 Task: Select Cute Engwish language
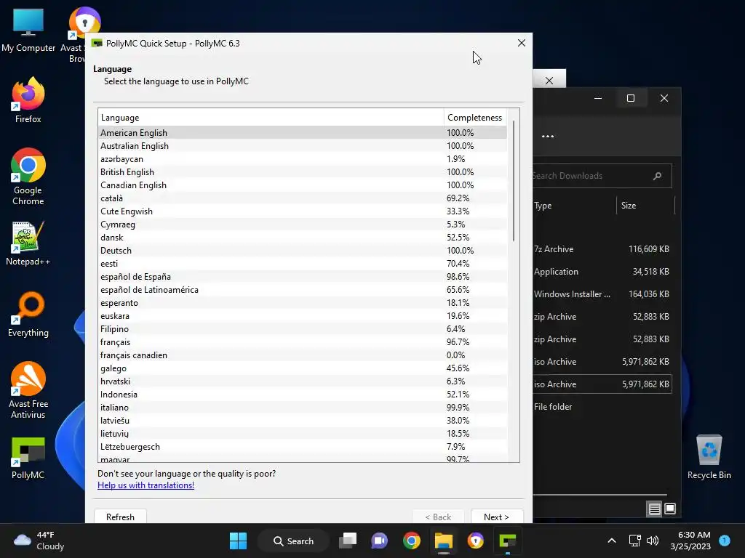tap(302, 211)
